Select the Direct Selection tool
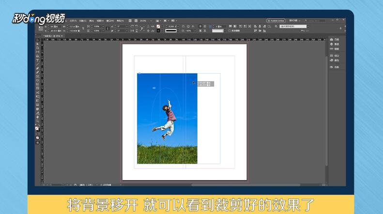 [37, 44]
